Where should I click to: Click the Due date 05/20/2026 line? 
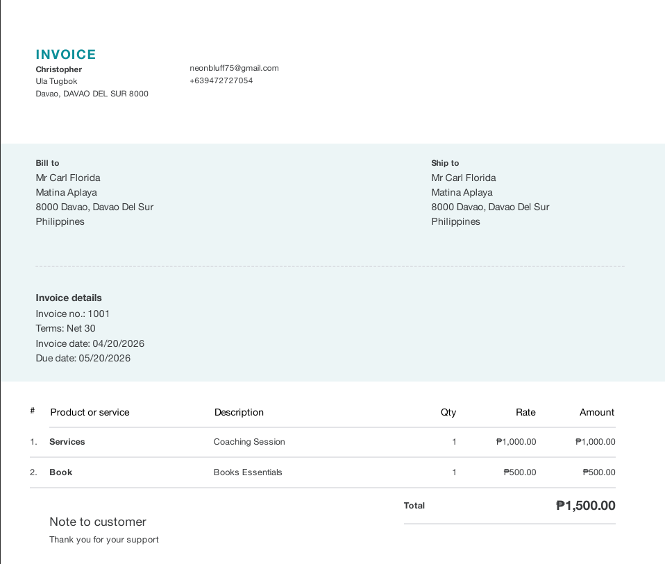point(83,359)
